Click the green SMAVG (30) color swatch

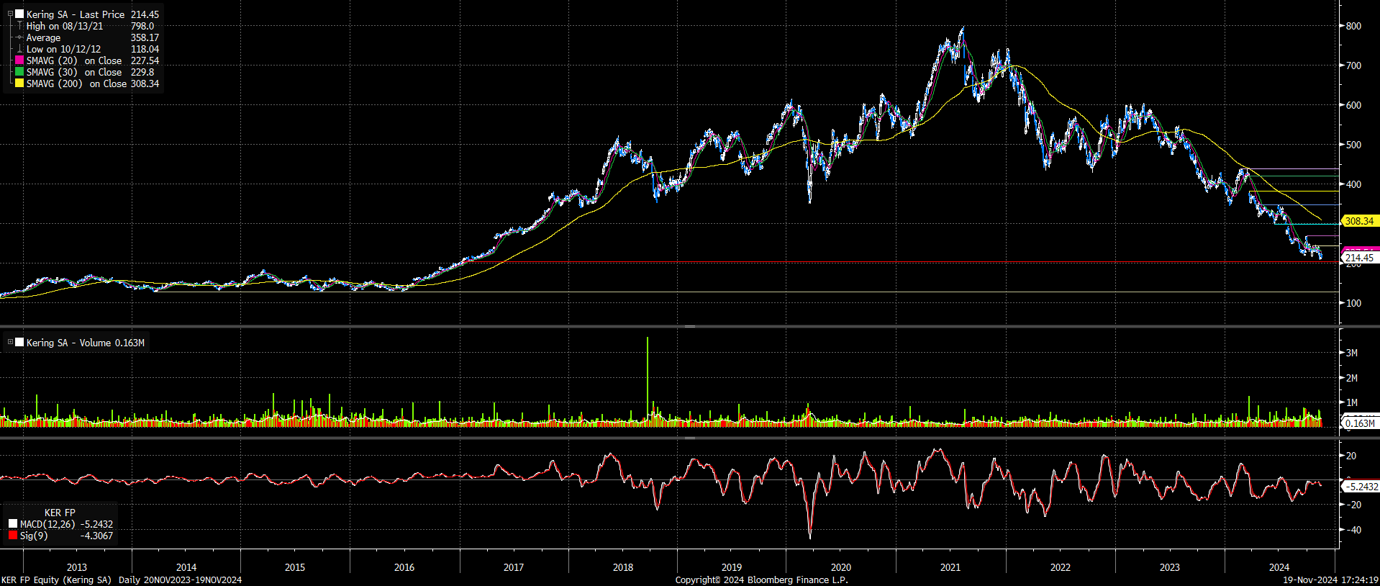(19, 72)
